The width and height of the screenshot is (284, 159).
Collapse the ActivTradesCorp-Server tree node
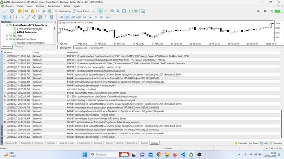pyautogui.click(x=7, y=39)
